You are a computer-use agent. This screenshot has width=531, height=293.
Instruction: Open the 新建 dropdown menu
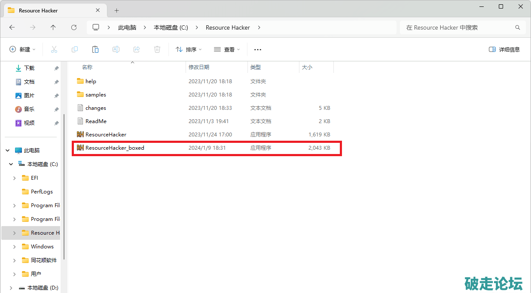pyautogui.click(x=23, y=50)
